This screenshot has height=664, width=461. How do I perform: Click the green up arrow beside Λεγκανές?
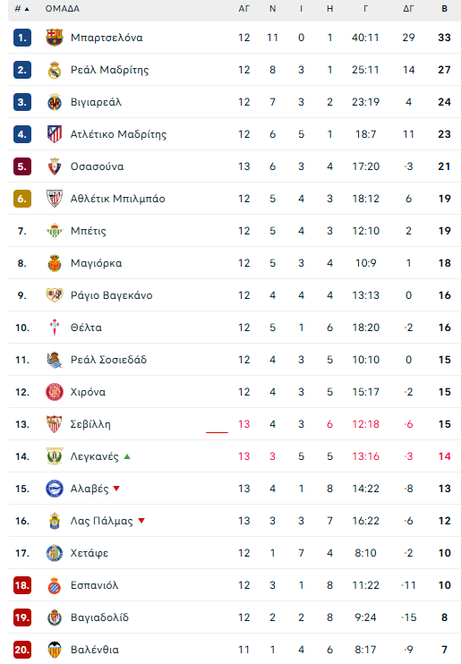127,456
